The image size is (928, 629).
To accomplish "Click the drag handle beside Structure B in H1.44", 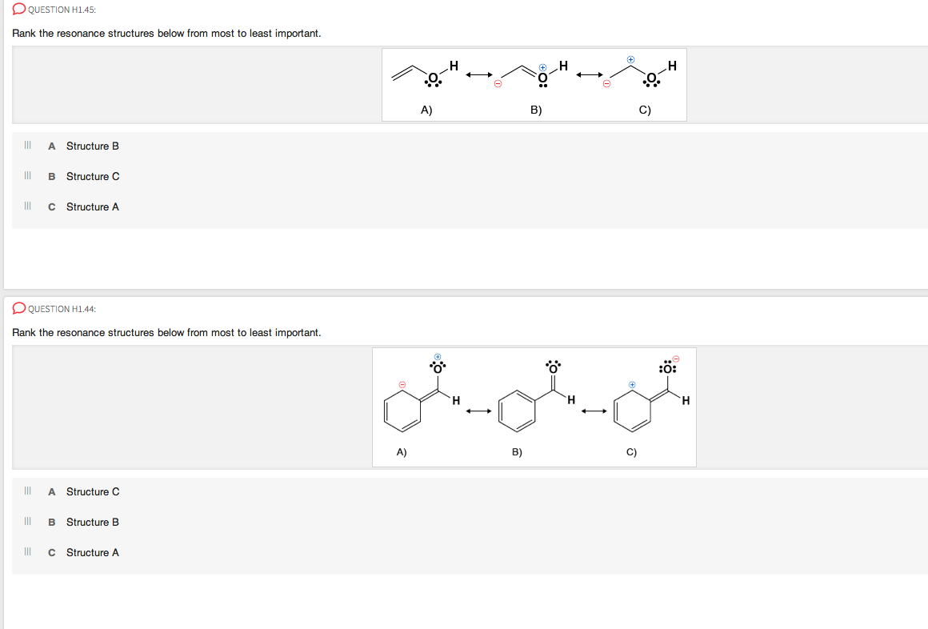I will coord(27,522).
